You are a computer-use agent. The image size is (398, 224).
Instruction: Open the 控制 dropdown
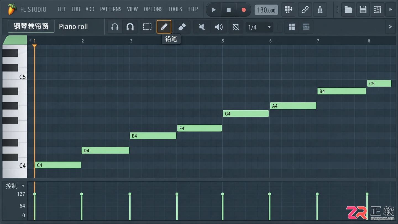[15, 186]
